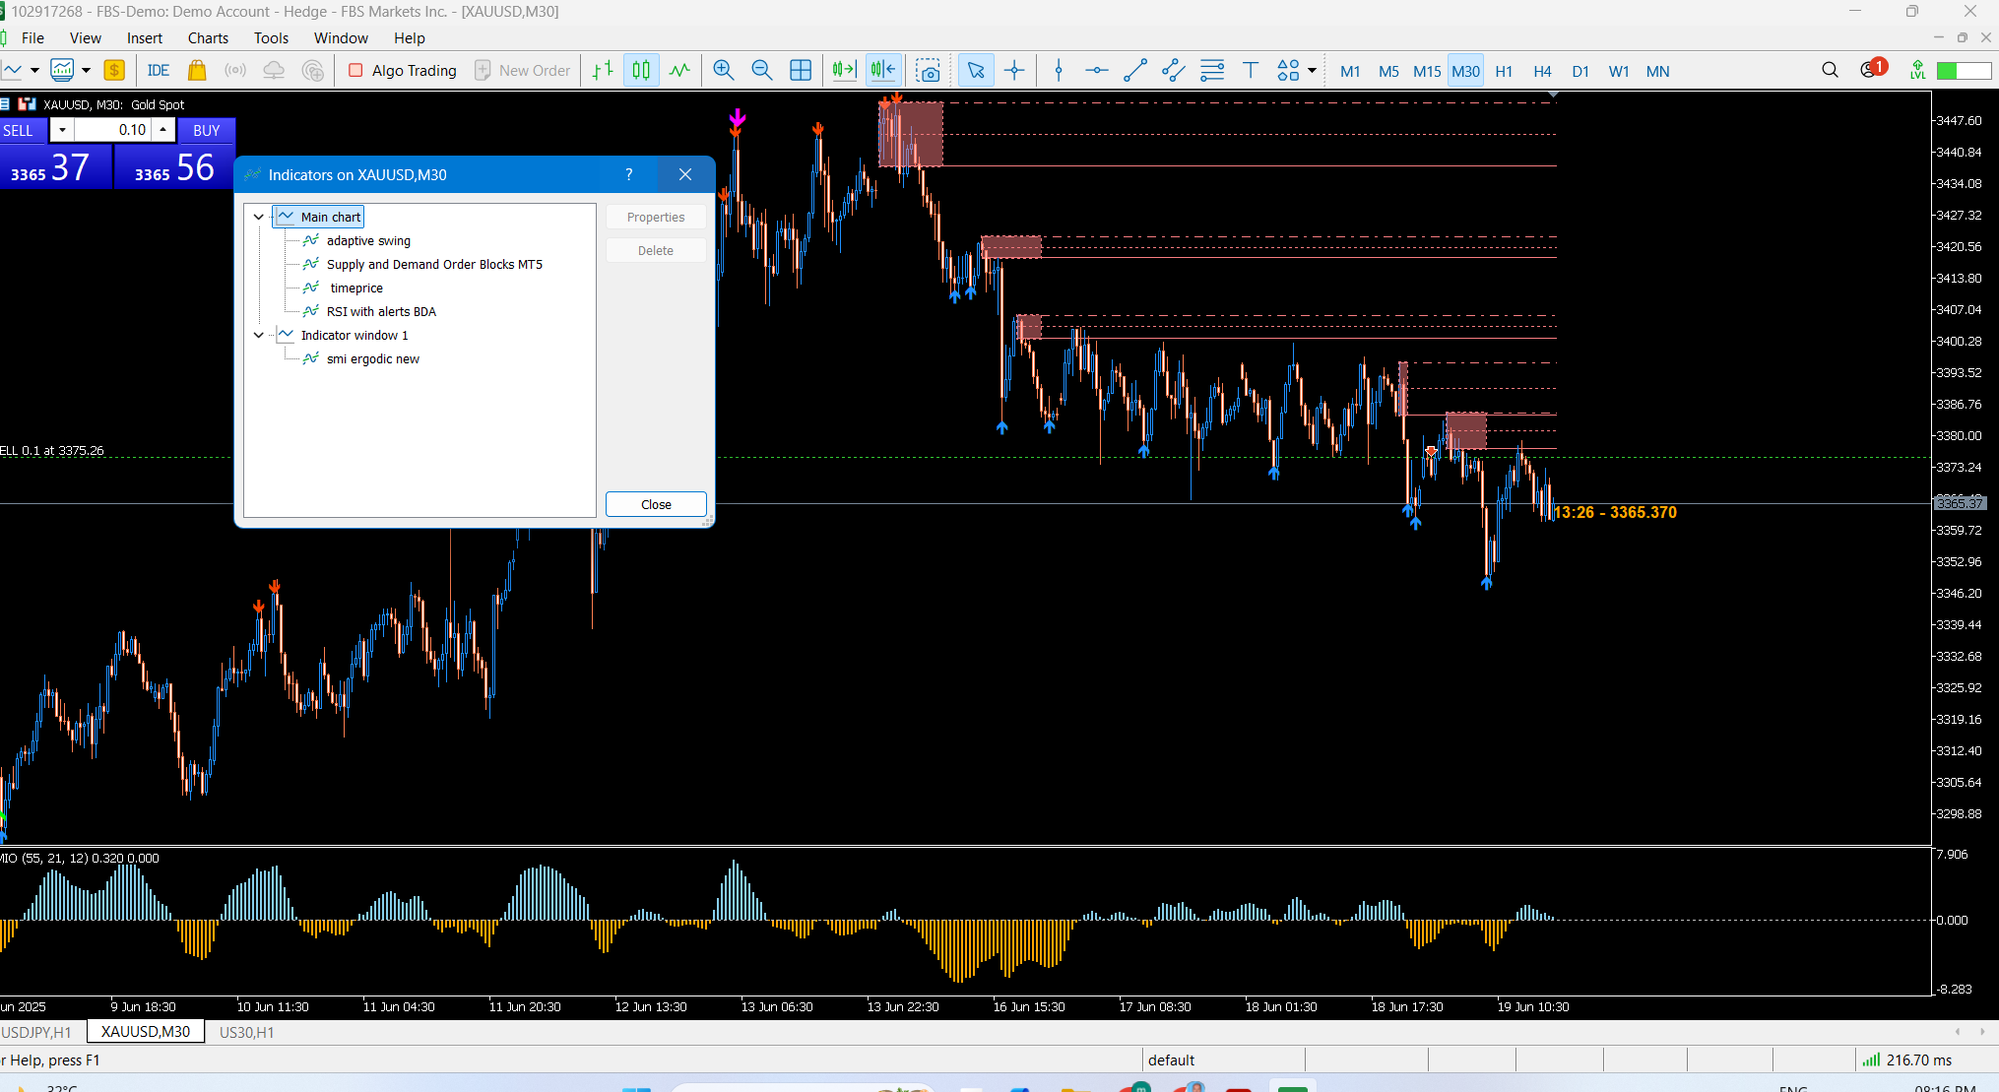Open the volume size dropdown arrow
The width and height of the screenshot is (1999, 1092).
tap(62, 130)
